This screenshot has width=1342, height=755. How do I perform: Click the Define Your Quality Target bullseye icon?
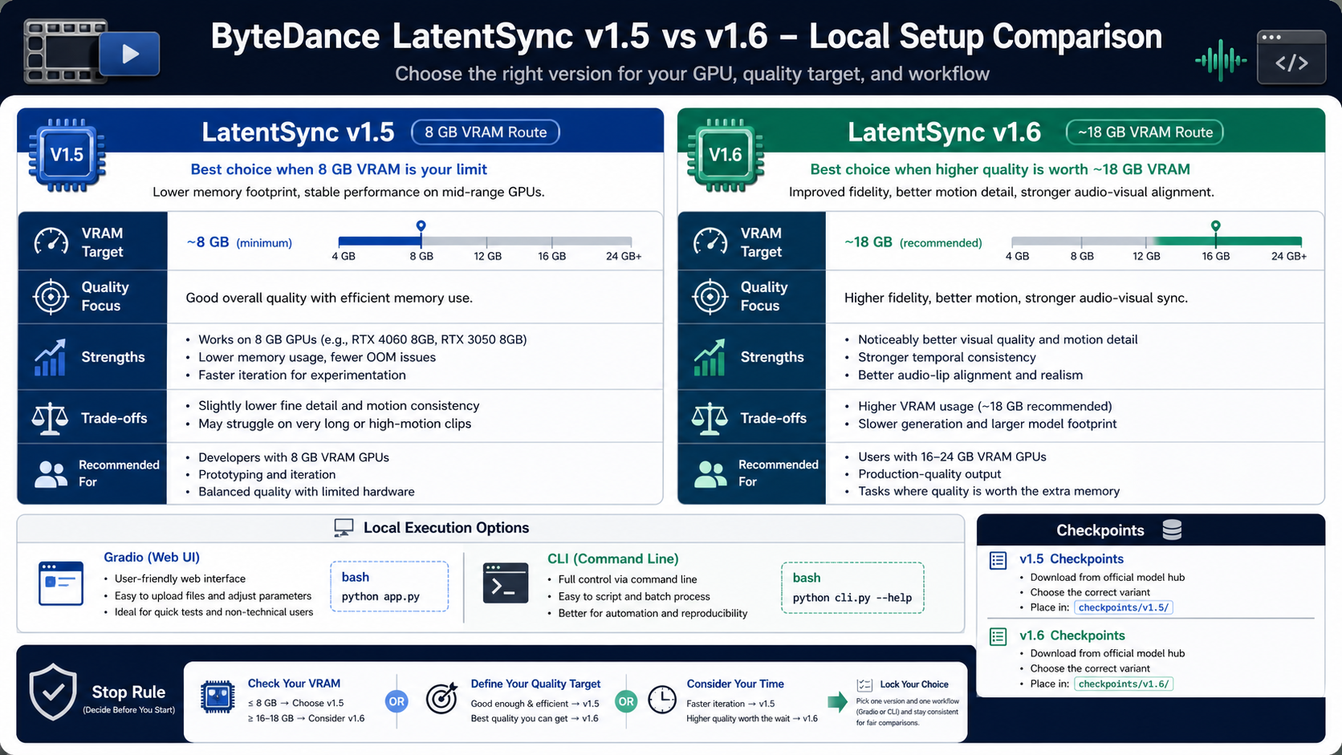pyautogui.click(x=441, y=699)
